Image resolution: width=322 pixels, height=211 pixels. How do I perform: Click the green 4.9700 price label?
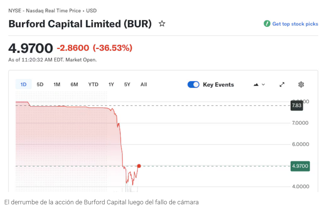coord(300,166)
